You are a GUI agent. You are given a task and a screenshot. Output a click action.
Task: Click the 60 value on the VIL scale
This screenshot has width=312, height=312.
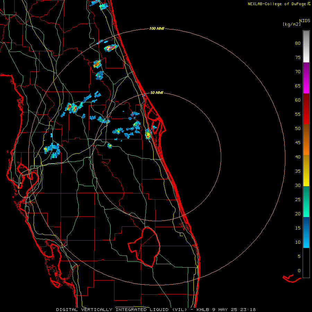(x=298, y=100)
